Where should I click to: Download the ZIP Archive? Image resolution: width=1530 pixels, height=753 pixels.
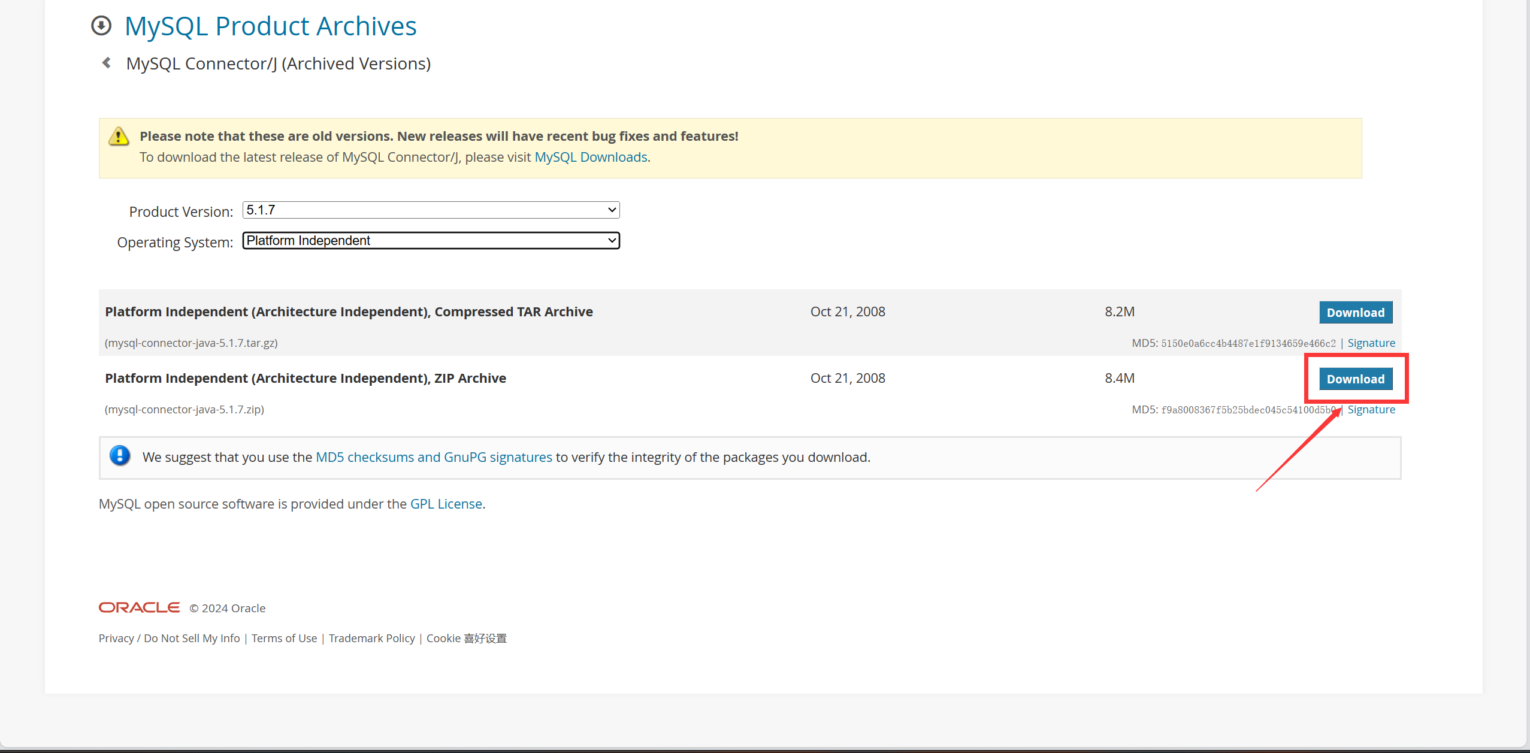point(1355,379)
